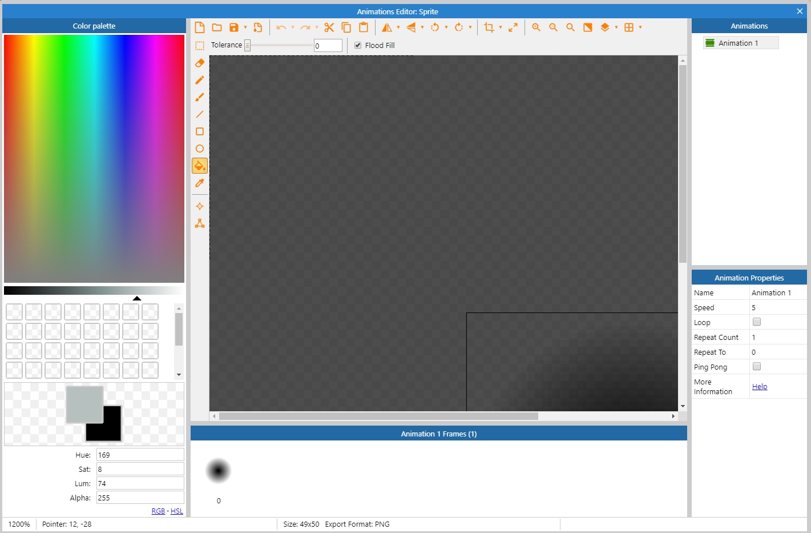Screen dimensions: 811x533
Task: Select the Pencil tool
Action: 200,80
